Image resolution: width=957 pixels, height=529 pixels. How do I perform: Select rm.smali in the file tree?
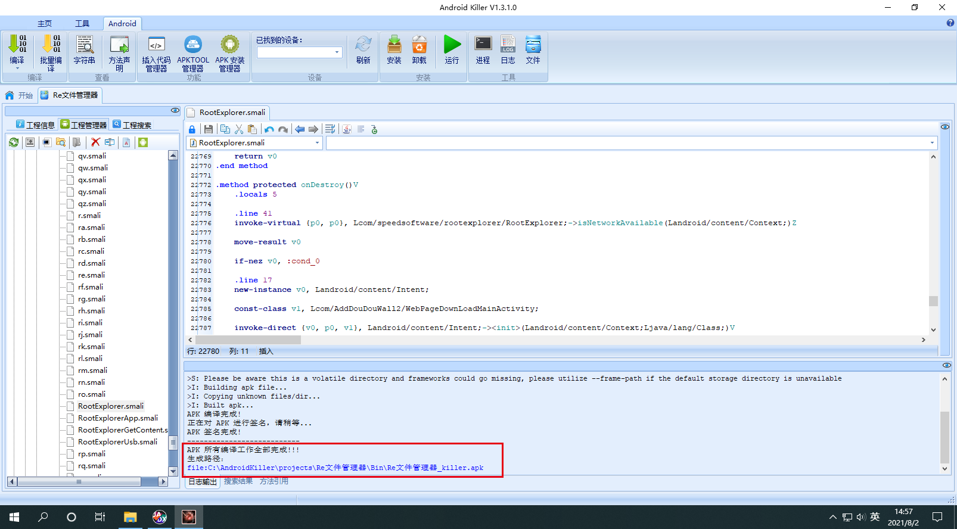(92, 371)
